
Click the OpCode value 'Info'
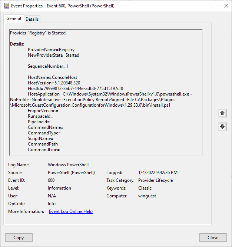click(52, 204)
